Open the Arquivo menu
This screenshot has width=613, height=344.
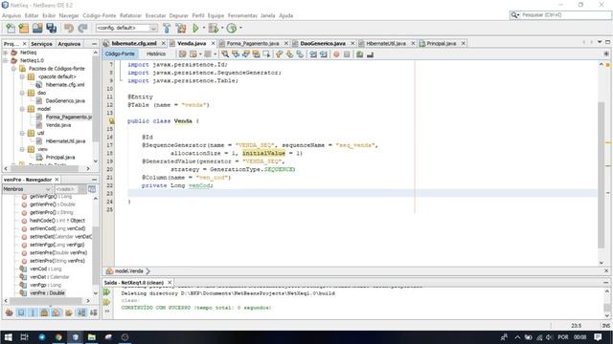pyautogui.click(x=11, y=15)
